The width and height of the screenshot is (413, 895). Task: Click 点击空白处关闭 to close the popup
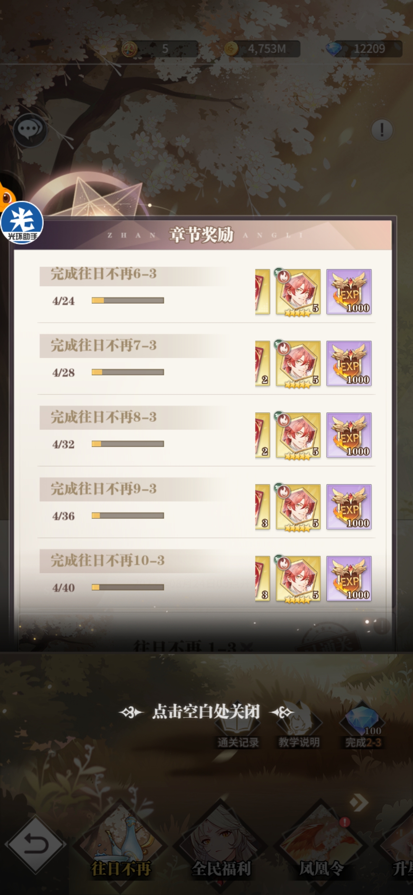click(x=206, y=712)
